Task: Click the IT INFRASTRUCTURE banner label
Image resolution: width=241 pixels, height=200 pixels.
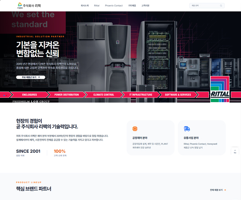Action: [141, 95]
